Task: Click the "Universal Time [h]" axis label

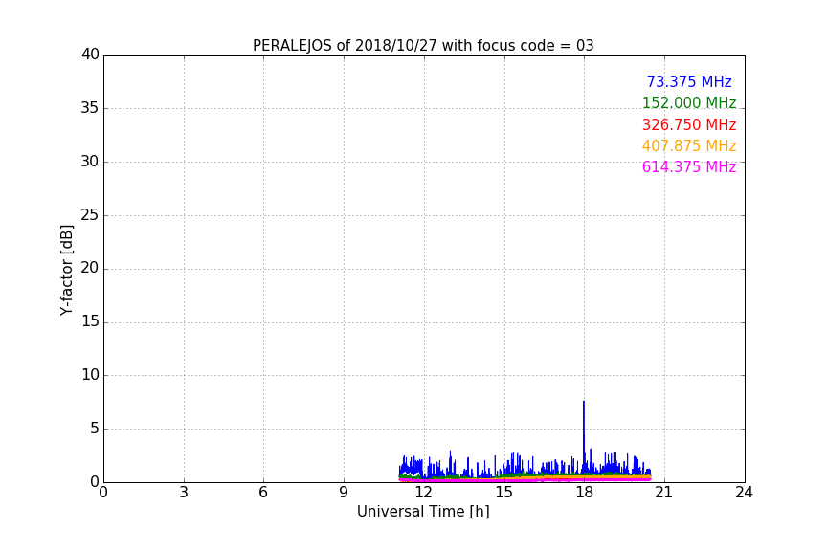Action: 423,512
